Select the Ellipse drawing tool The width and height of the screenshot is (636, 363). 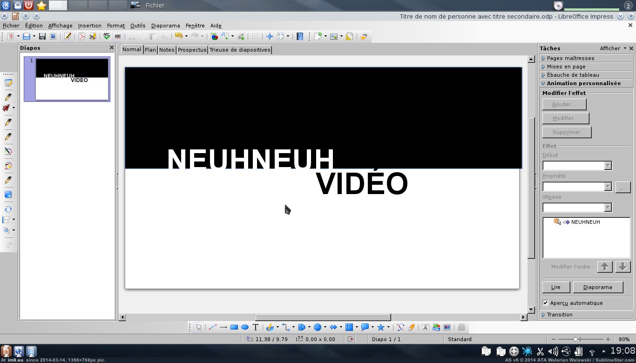click(245, 327)
